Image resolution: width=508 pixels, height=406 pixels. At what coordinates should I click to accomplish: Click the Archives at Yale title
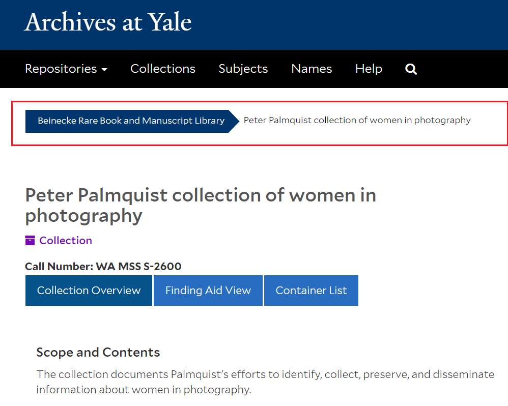tap(108, 22)
